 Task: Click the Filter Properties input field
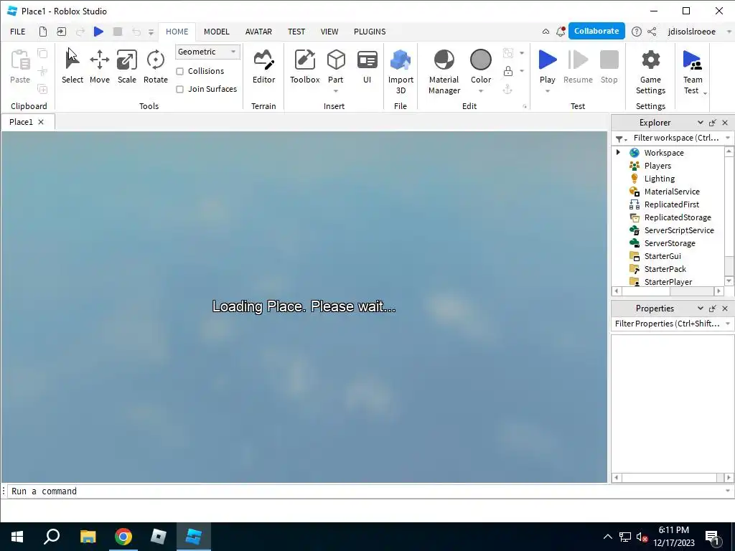[667, 324]
